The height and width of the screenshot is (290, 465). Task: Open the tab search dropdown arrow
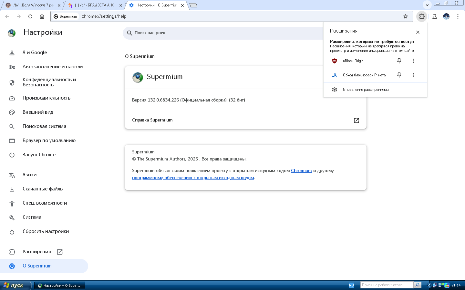click(427, 5)
